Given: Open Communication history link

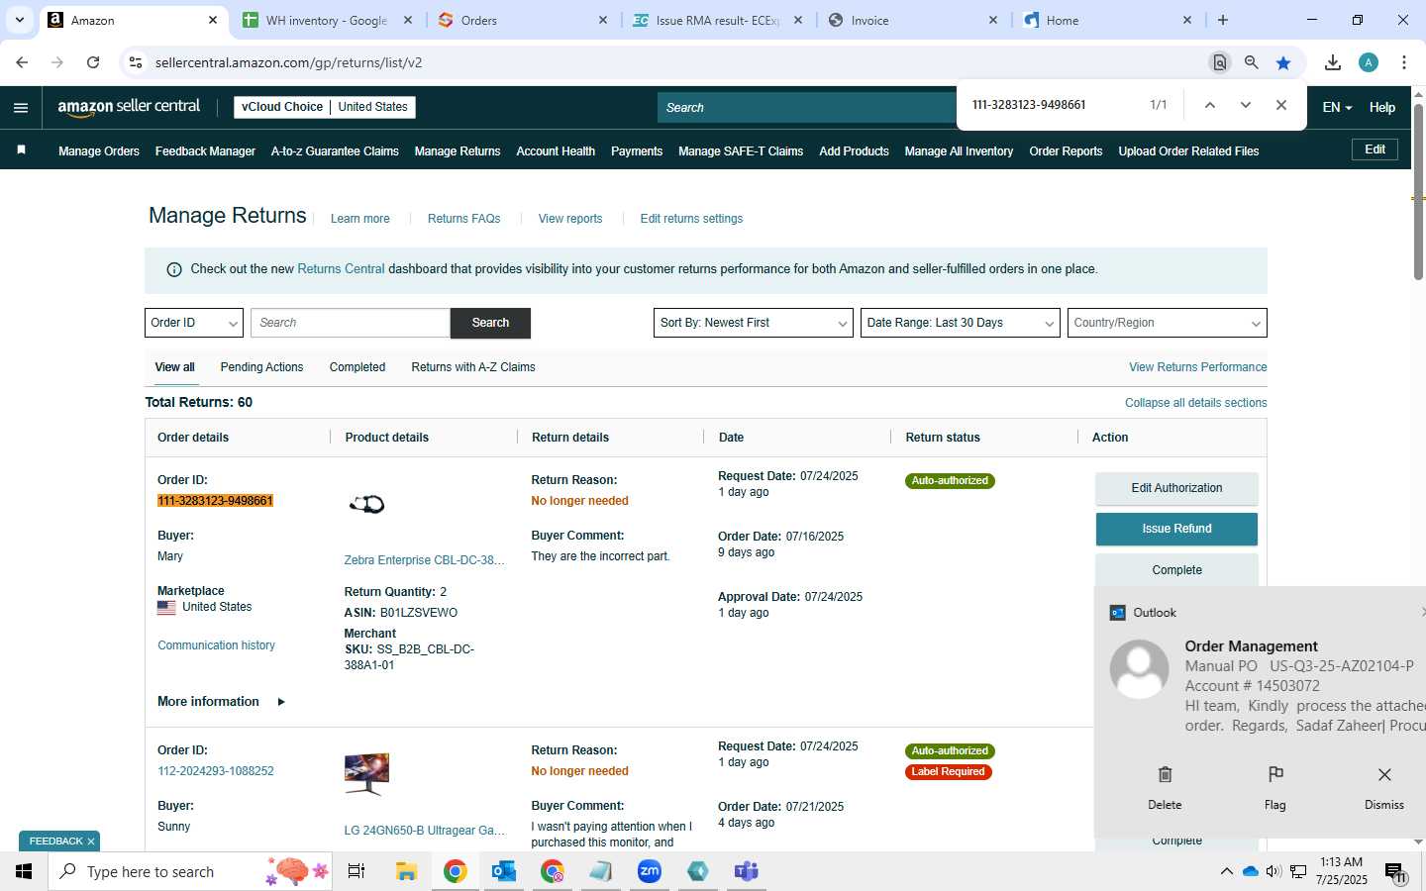Looking at the screenshot, I should point(216,645).
